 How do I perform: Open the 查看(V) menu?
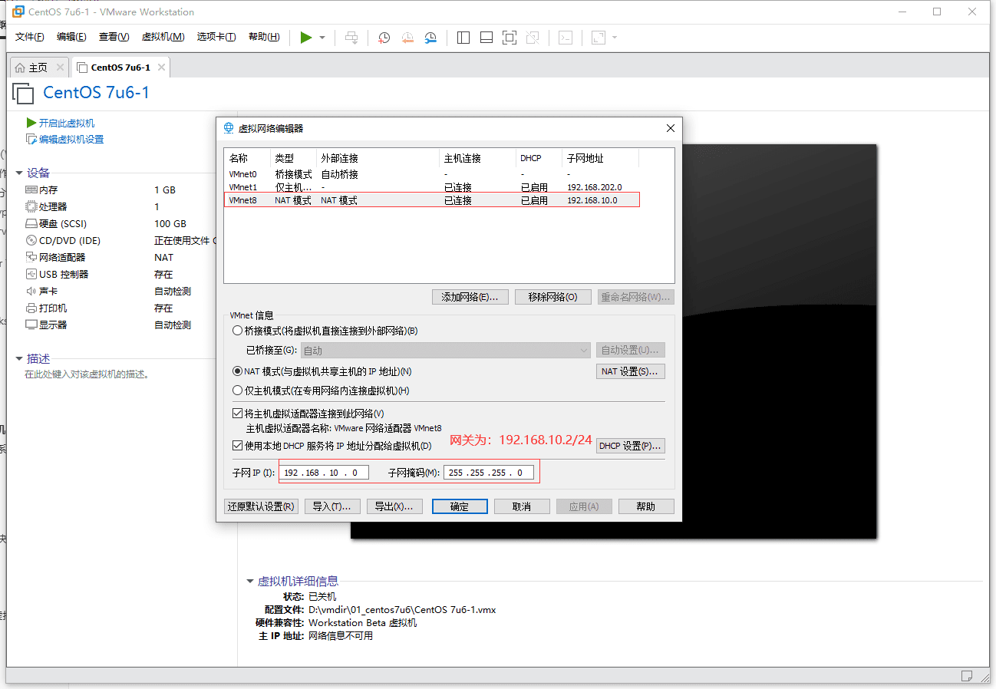coord(114,37)
